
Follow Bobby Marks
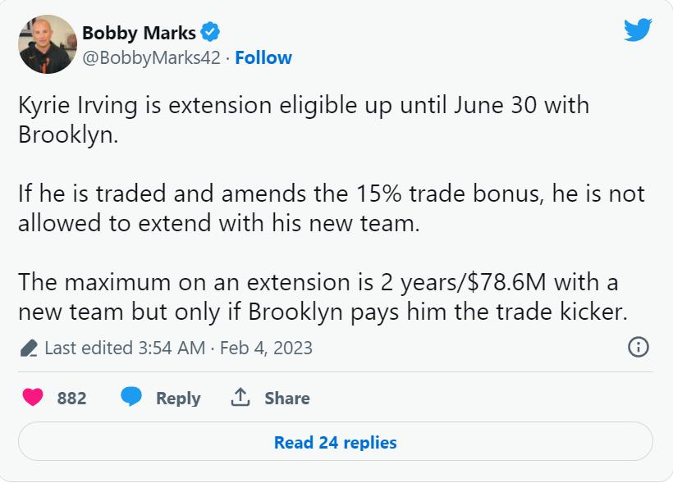tap(263, 57)
